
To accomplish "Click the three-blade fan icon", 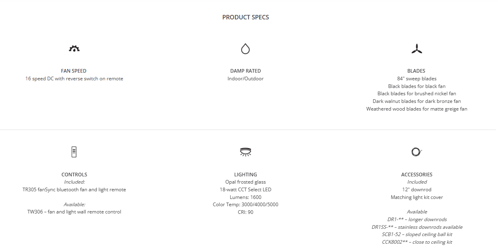I will click(x=416, y=49).
